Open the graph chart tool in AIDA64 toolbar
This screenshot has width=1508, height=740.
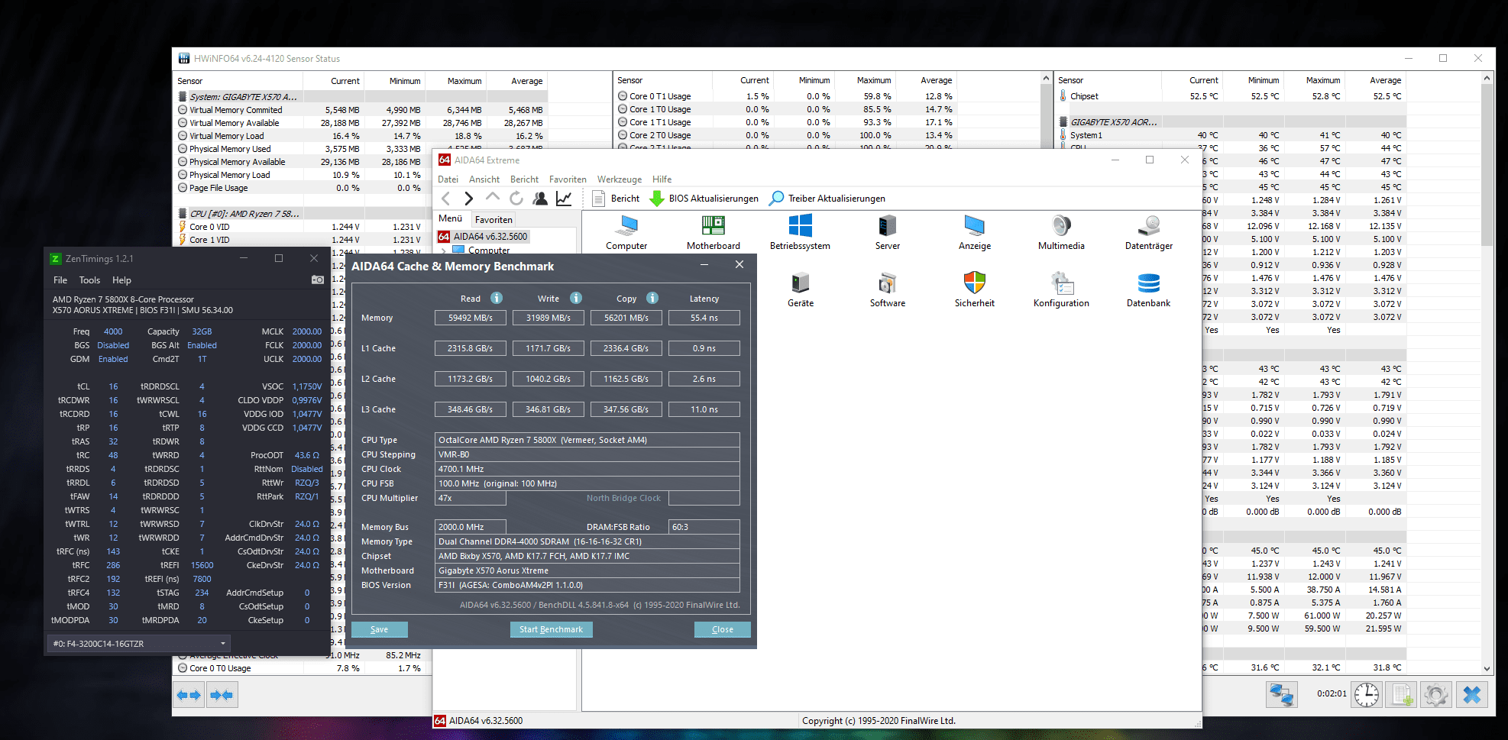pos(564,199)
